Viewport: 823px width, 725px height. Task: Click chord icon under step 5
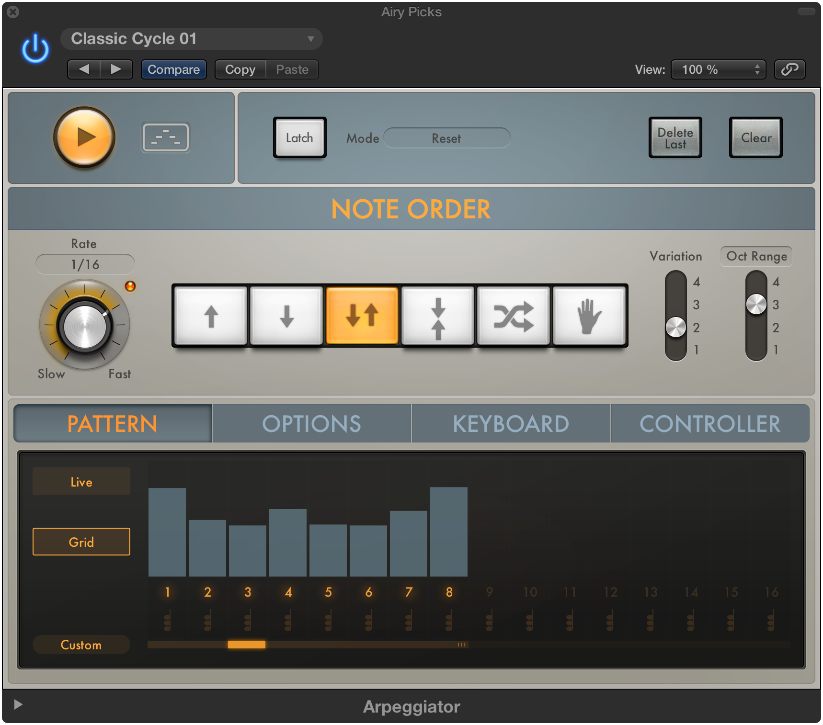click(328, 621)
